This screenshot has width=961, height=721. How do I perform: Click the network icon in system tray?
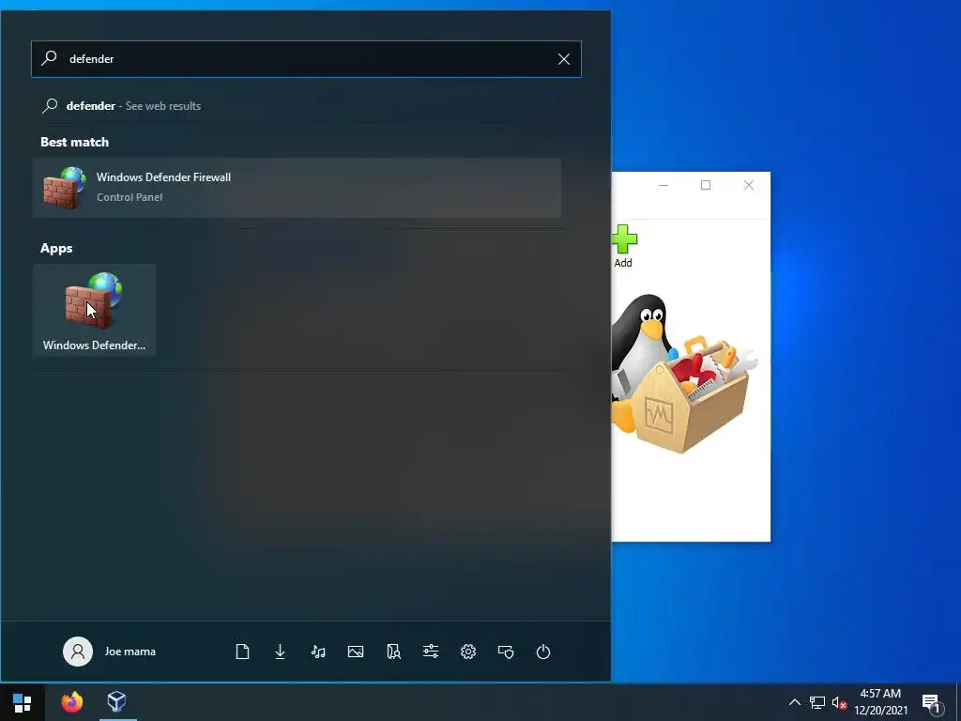point(817,702)
